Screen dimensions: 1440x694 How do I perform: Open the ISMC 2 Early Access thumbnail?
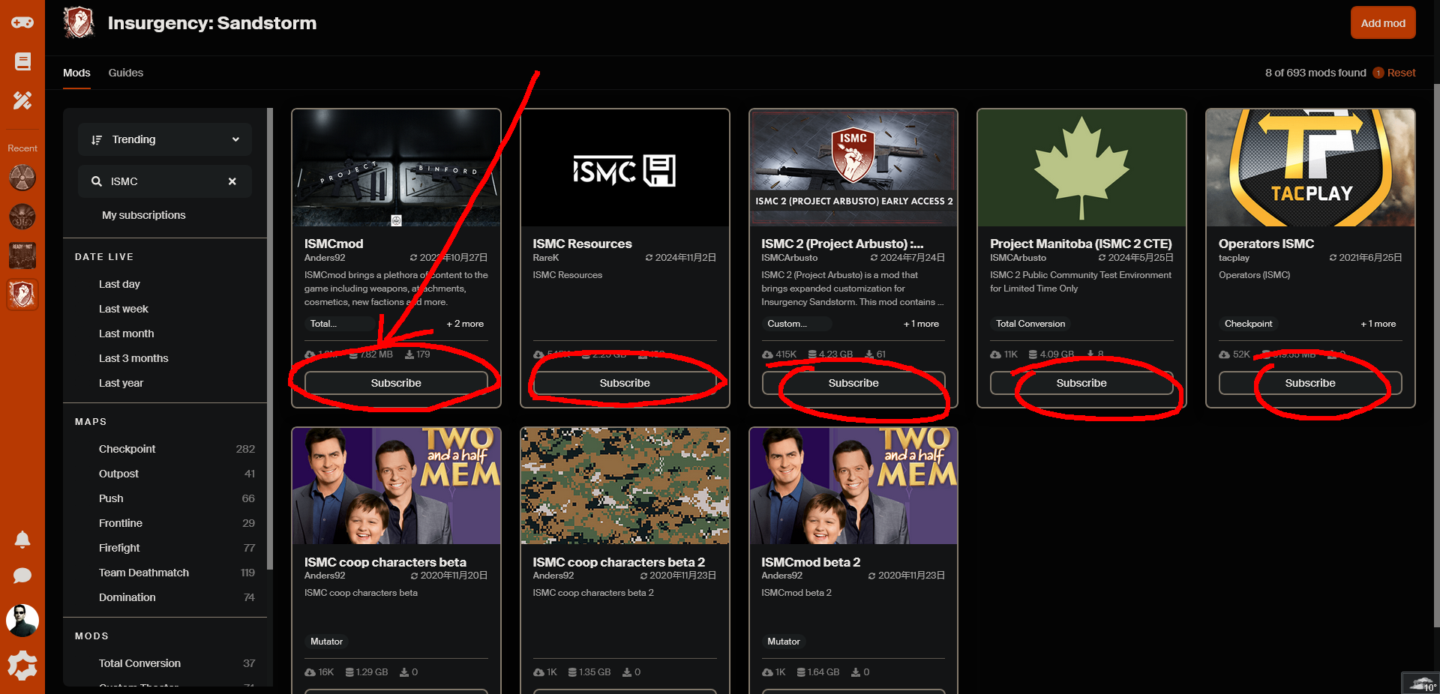click(x=853, y=168)
